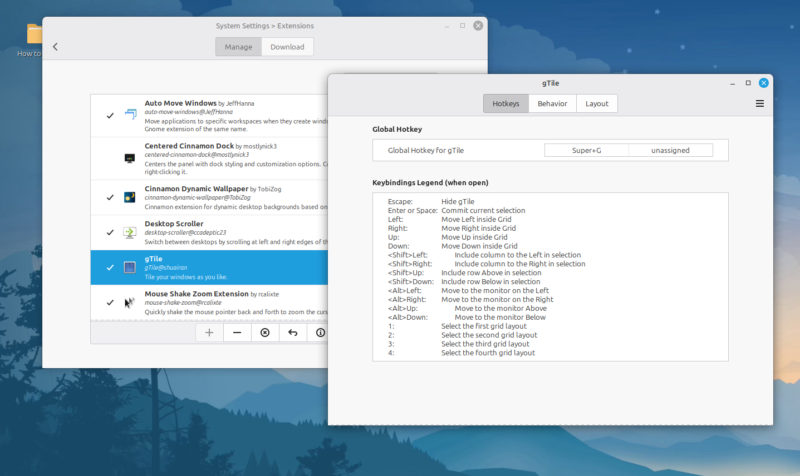
Task: Click the Centered Cinnamon Dock icon
Action: pyautogui.click(x=130, y=158)
